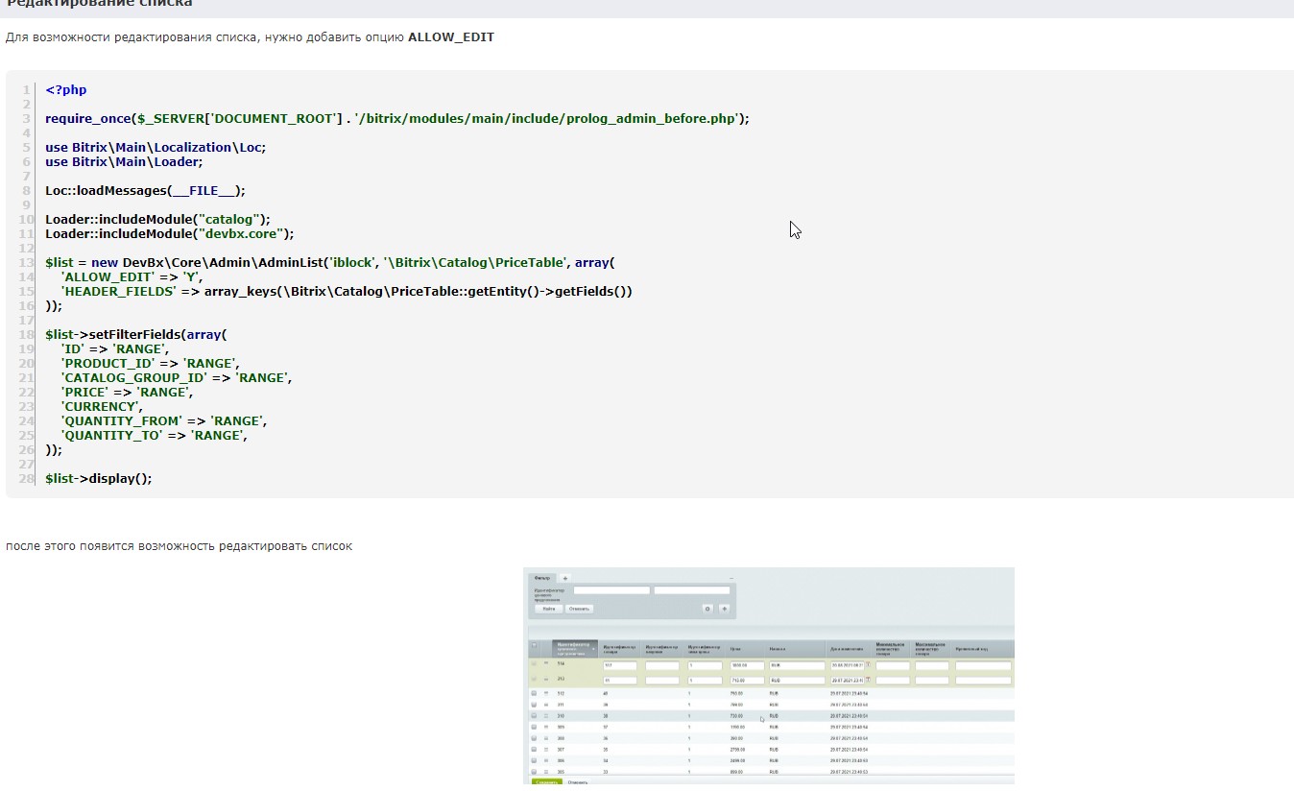Sort by the Цена column header
This screenshot has height=791, width=1294.
(735, 649)
